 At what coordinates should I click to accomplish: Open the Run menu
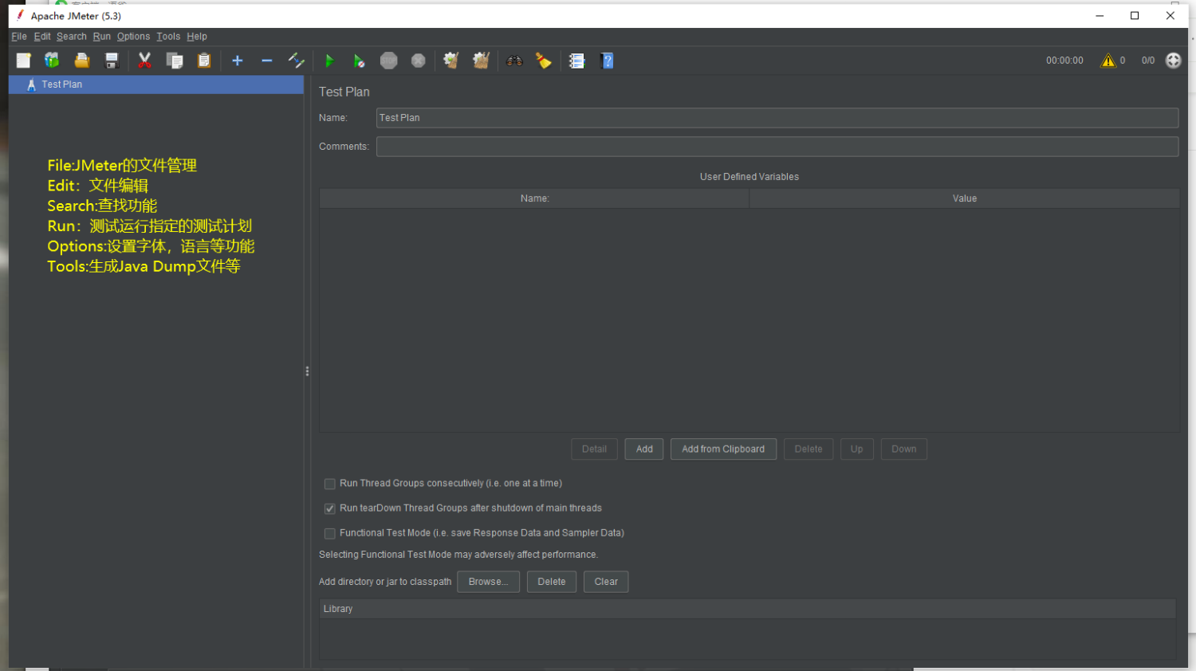pyautogui.click(x=102, y=37)
